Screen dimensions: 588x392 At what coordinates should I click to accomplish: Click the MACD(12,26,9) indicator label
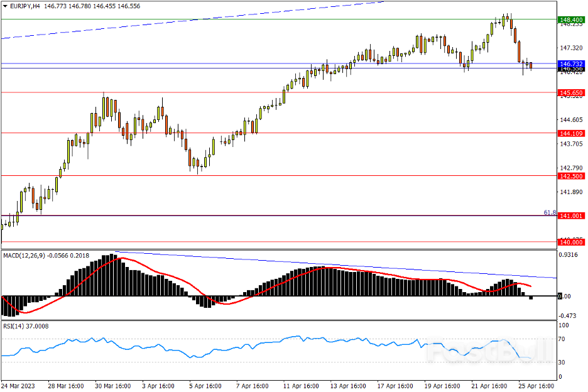[x=25, y=256]
